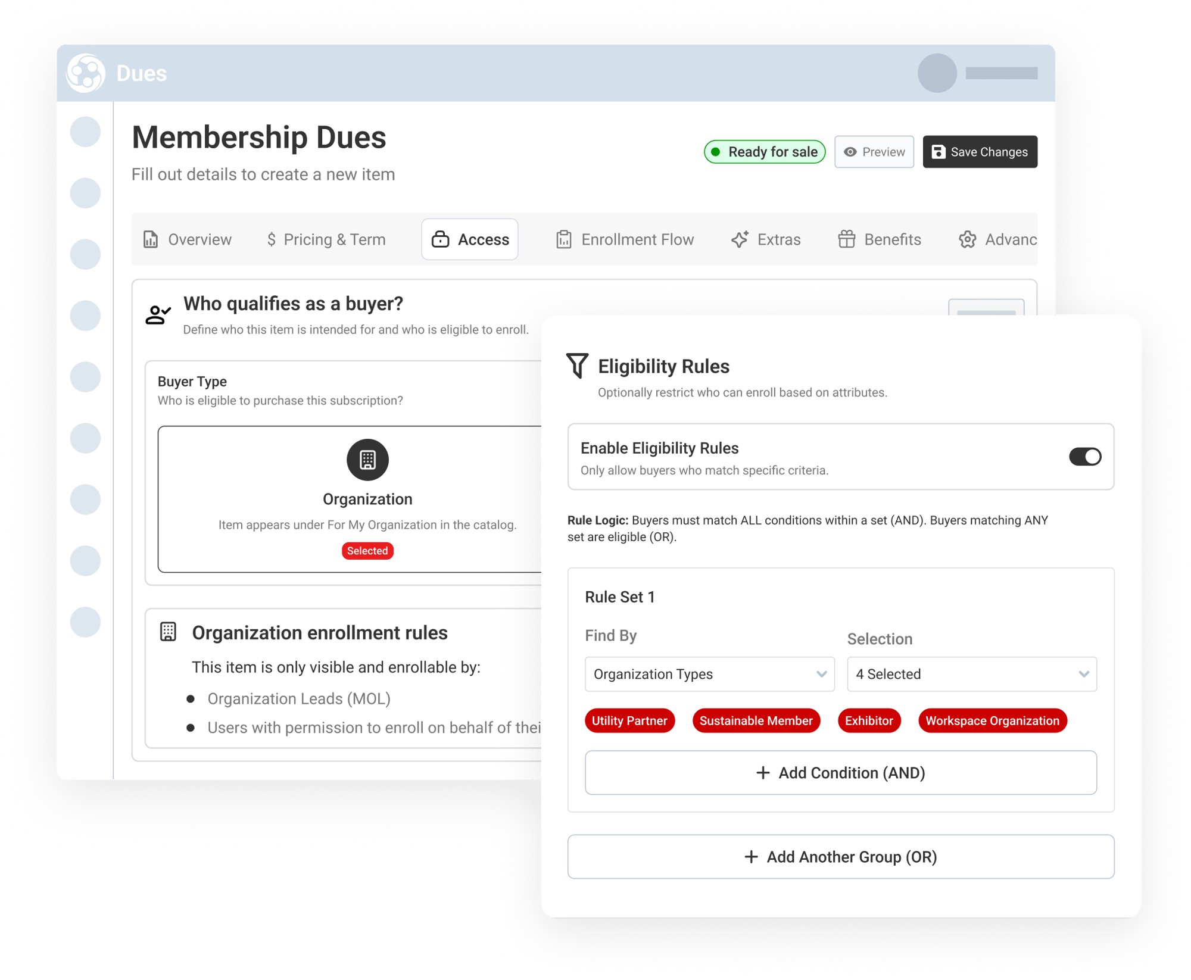Click plus icon on Add Condition

tap(762, 773)
